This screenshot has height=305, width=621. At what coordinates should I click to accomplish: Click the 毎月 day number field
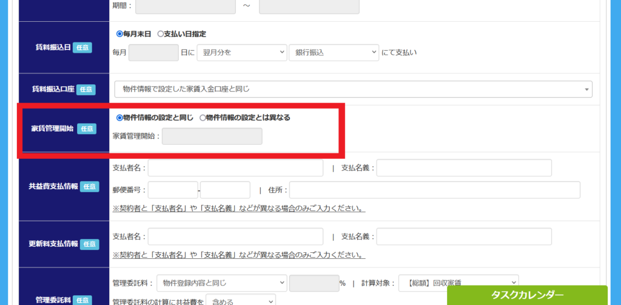[153, 53]
